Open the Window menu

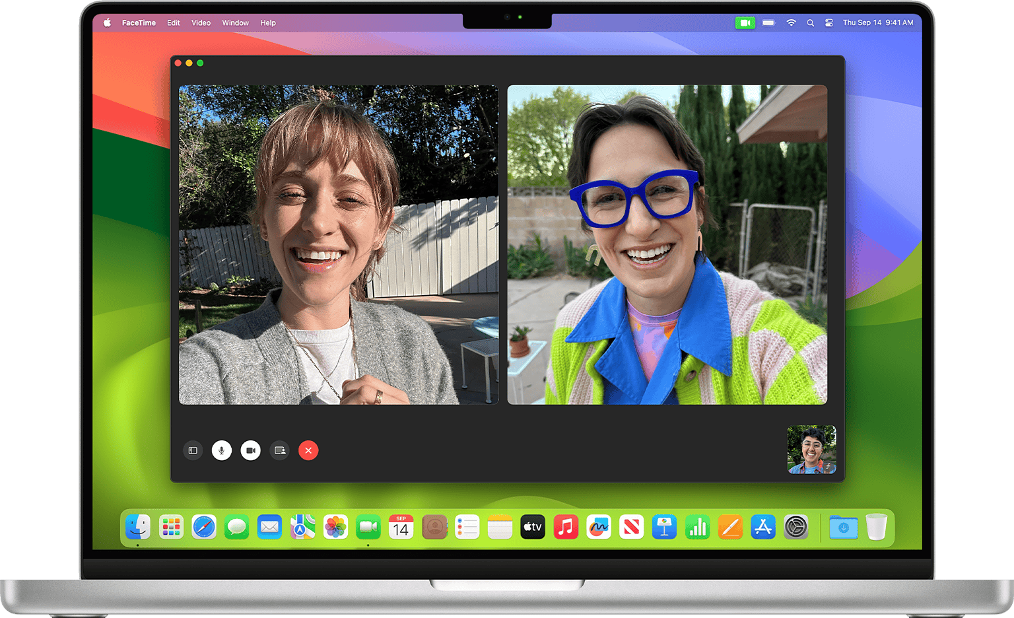(235, 22)
